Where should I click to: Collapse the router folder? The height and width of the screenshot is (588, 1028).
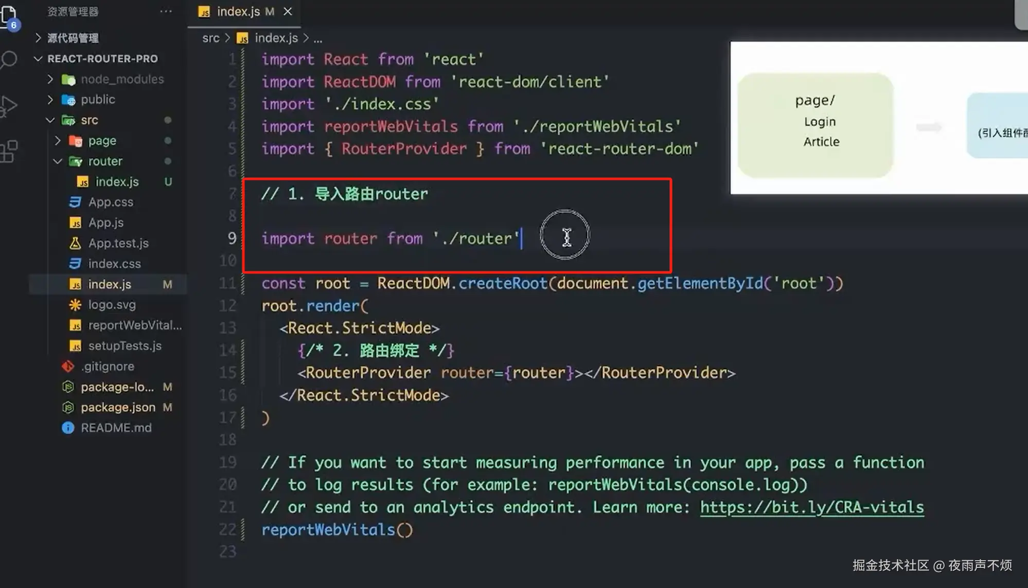[105, 161]
